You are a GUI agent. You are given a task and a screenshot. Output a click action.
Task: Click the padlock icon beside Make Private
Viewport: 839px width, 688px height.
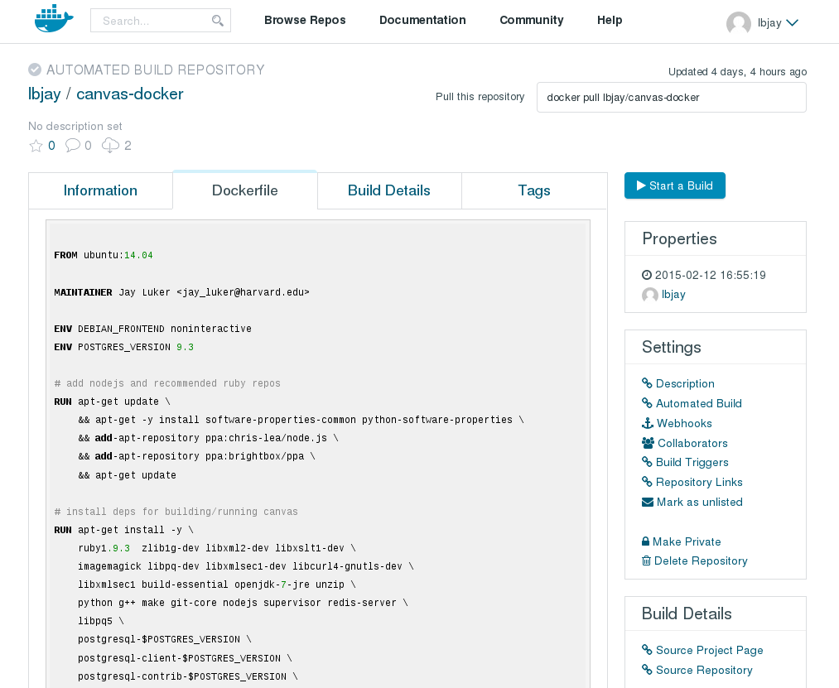(646, 541)
